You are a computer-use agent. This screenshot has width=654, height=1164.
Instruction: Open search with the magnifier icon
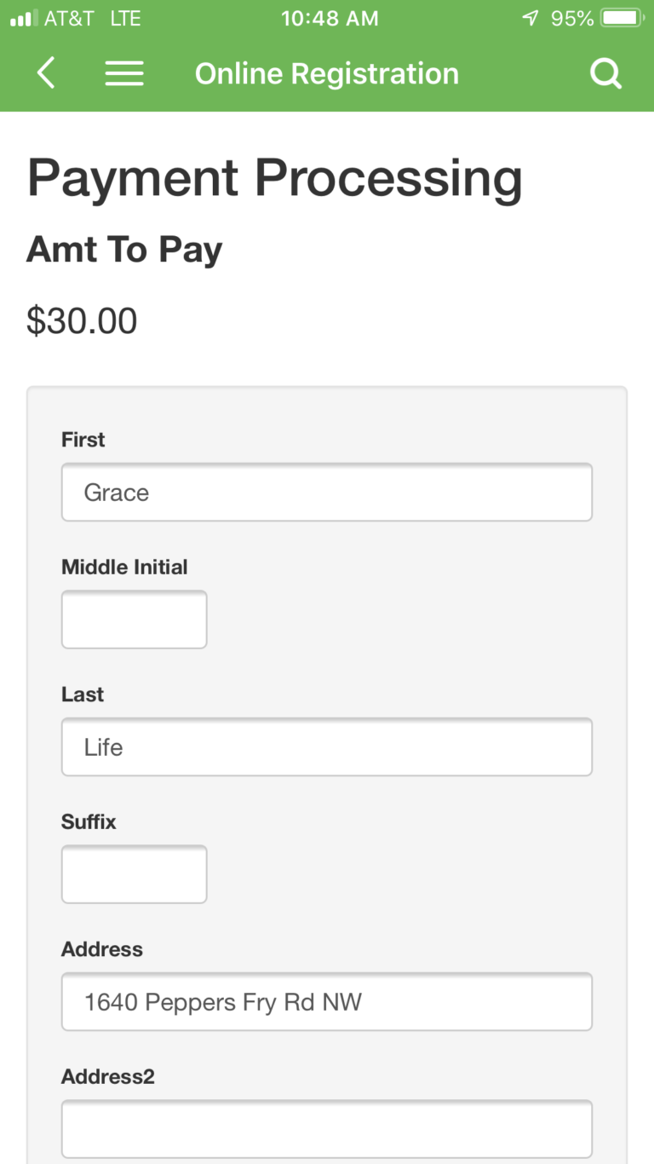[605, 73]
